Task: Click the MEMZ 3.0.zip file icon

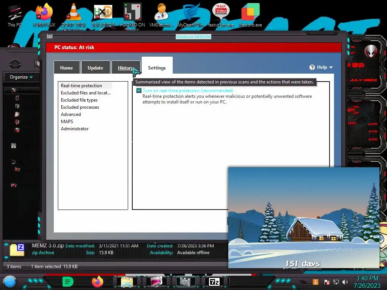Action: pos(17,250)
